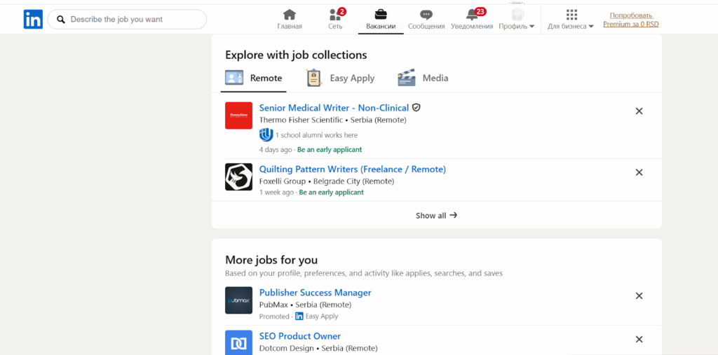Click the PubMax company logo
Viewport: 718px width, 355px height.
click(x=238, y=300)
